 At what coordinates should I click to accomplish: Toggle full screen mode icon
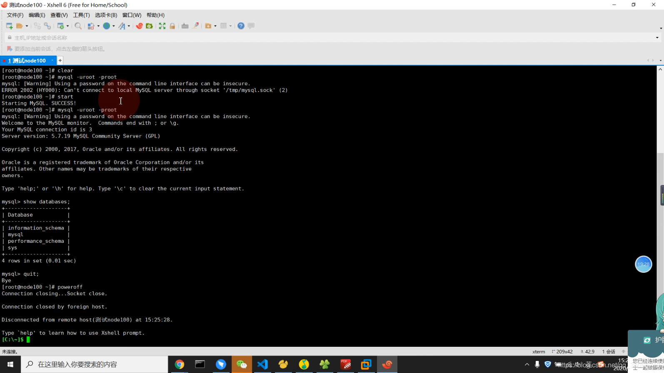pos(162,26)
